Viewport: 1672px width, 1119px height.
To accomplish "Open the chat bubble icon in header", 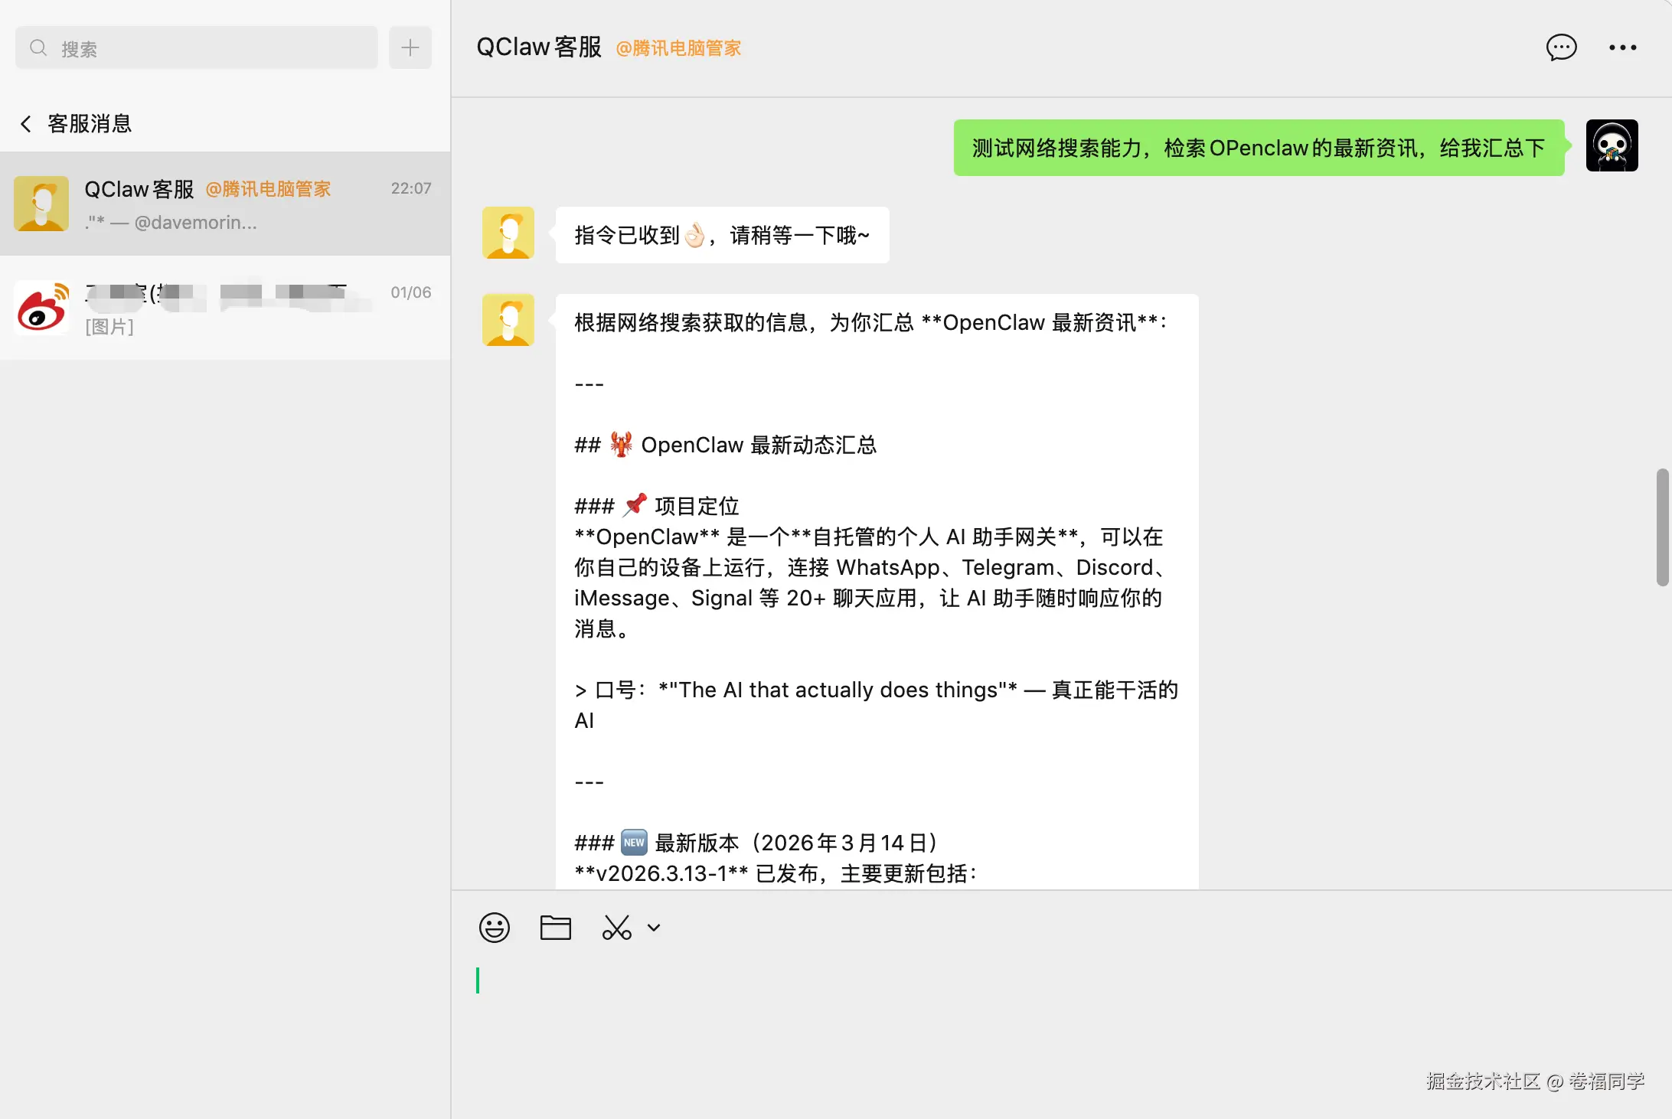I will pyautogui.click(x=1561, y=47).
